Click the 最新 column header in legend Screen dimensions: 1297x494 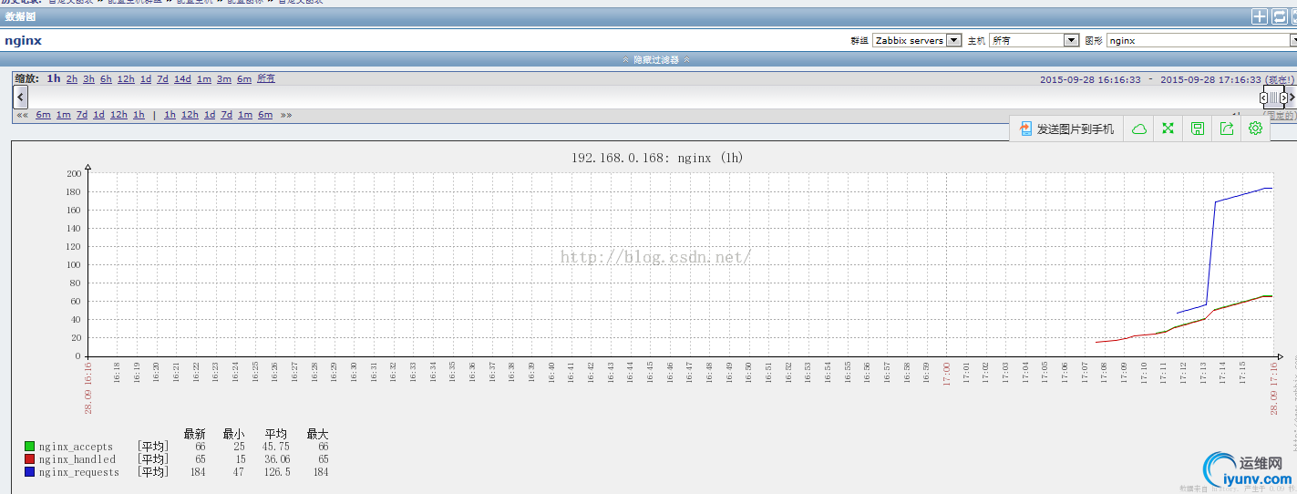coord(194,434)
